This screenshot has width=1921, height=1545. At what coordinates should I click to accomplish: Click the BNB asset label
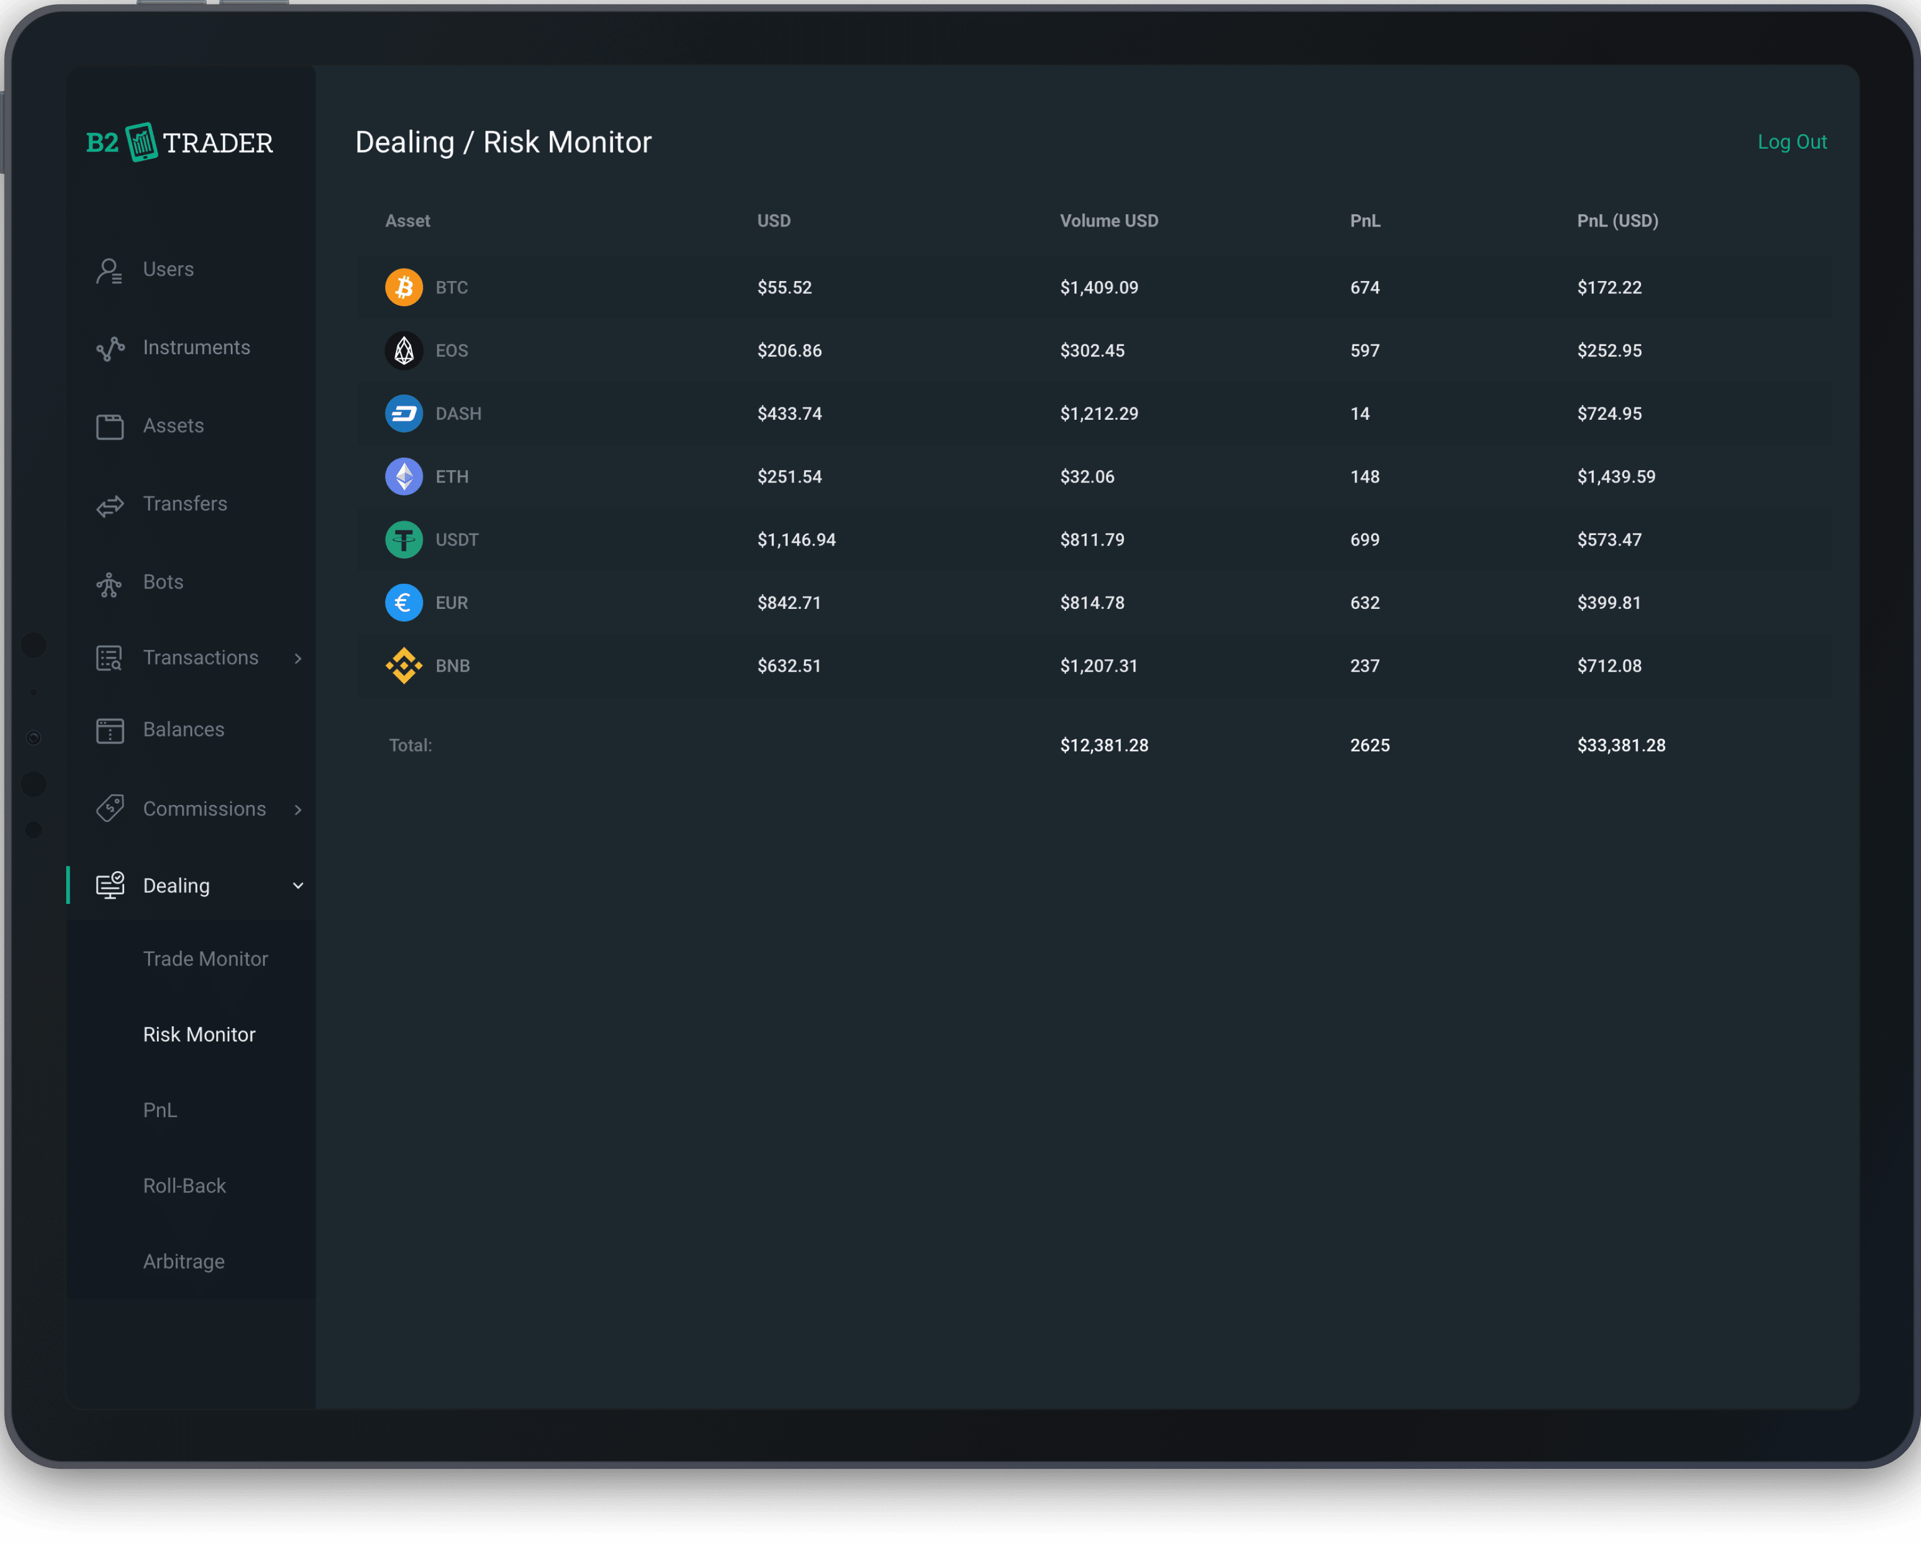coord(452,666)
